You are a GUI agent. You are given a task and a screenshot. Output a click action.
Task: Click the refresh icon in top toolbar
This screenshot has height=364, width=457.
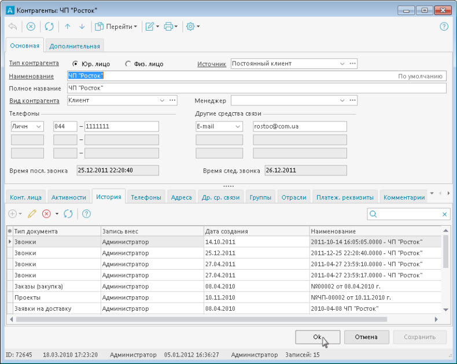click(x=49, y=27)
